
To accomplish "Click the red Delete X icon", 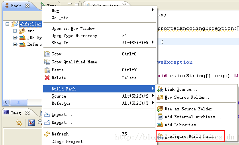I will (47, 78).
